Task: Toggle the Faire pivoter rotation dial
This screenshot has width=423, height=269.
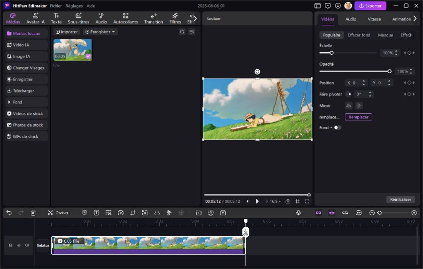Action: click(x=349, y=94)
